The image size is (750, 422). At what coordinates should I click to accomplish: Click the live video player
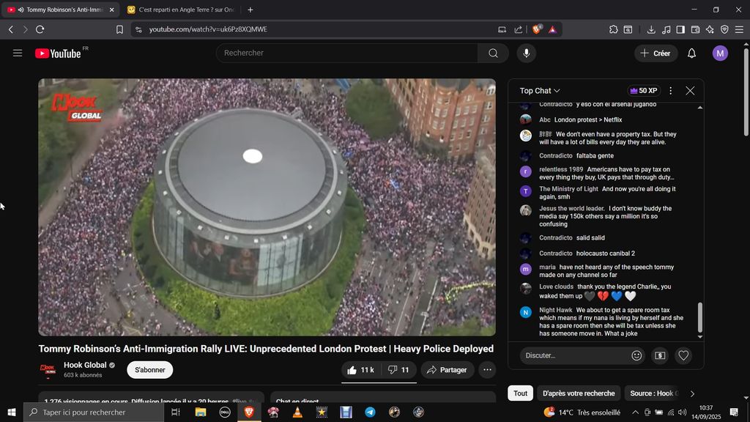(x=267, y=207)
